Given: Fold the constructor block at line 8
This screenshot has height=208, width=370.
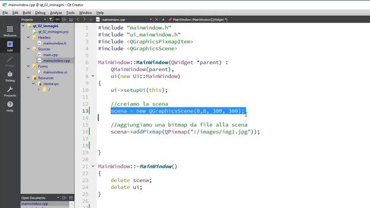Looking at the screenshot, I should tap(93, 76).
